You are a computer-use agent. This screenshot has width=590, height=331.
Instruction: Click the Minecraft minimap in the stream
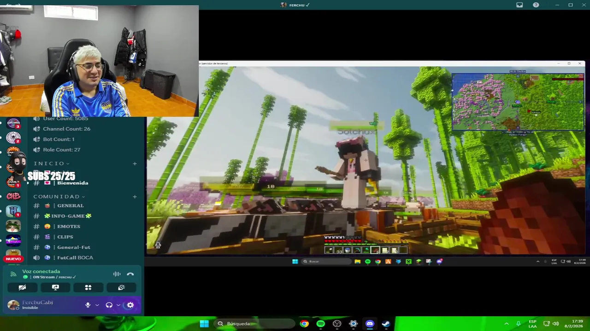coord(518,102)
